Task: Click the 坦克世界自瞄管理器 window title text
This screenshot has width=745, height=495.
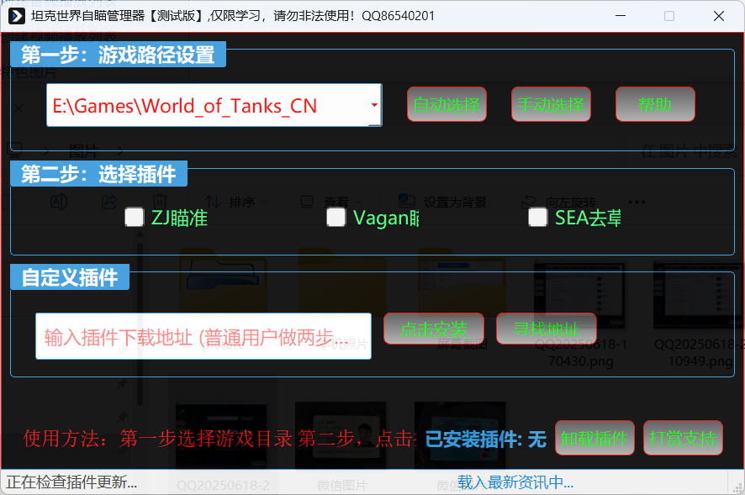Action: click(x=233, y=16)
